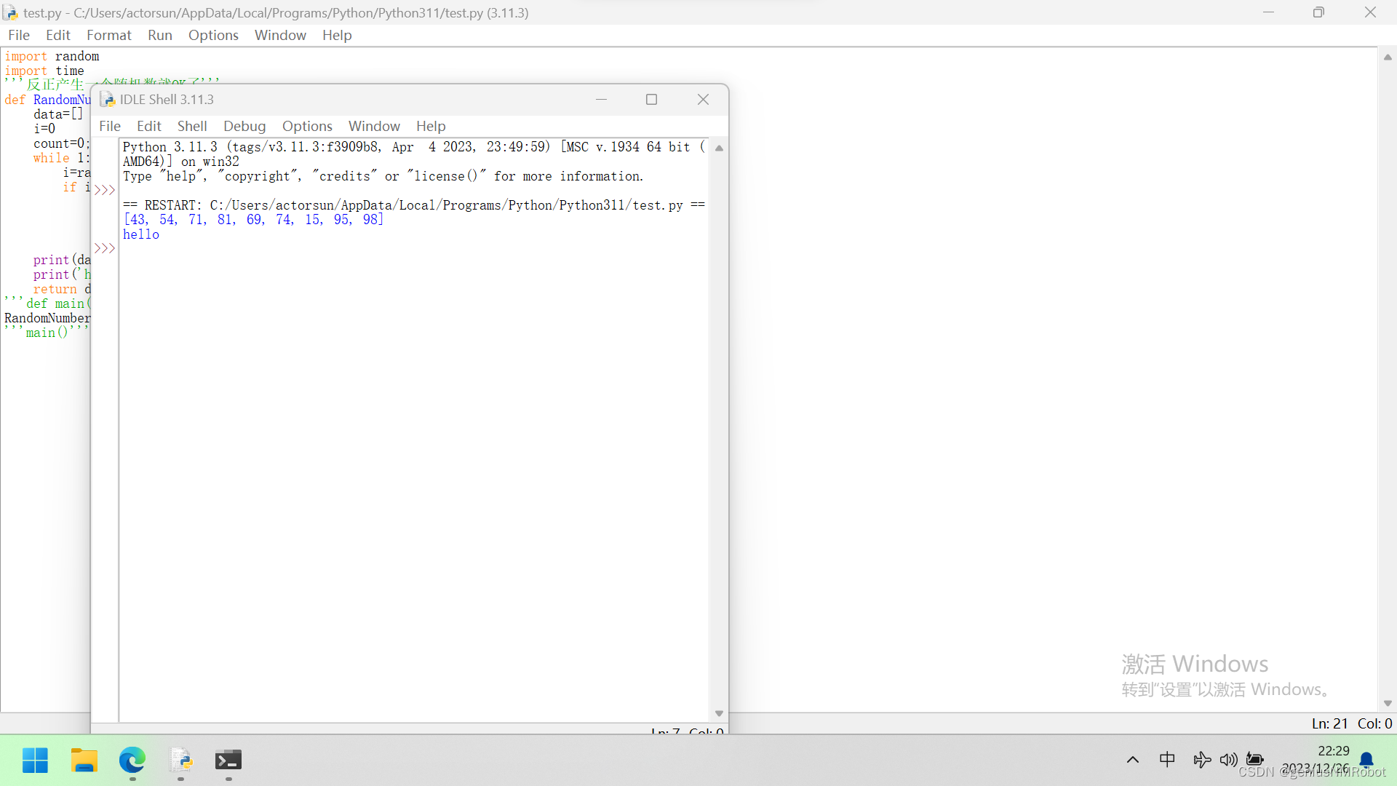Open Windows Start menu icon
1397x786 pixels.
(35, 761)
